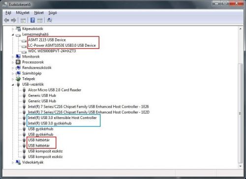
Task: Click the Rendszereszközök icon
Action: tap(18, 68)
